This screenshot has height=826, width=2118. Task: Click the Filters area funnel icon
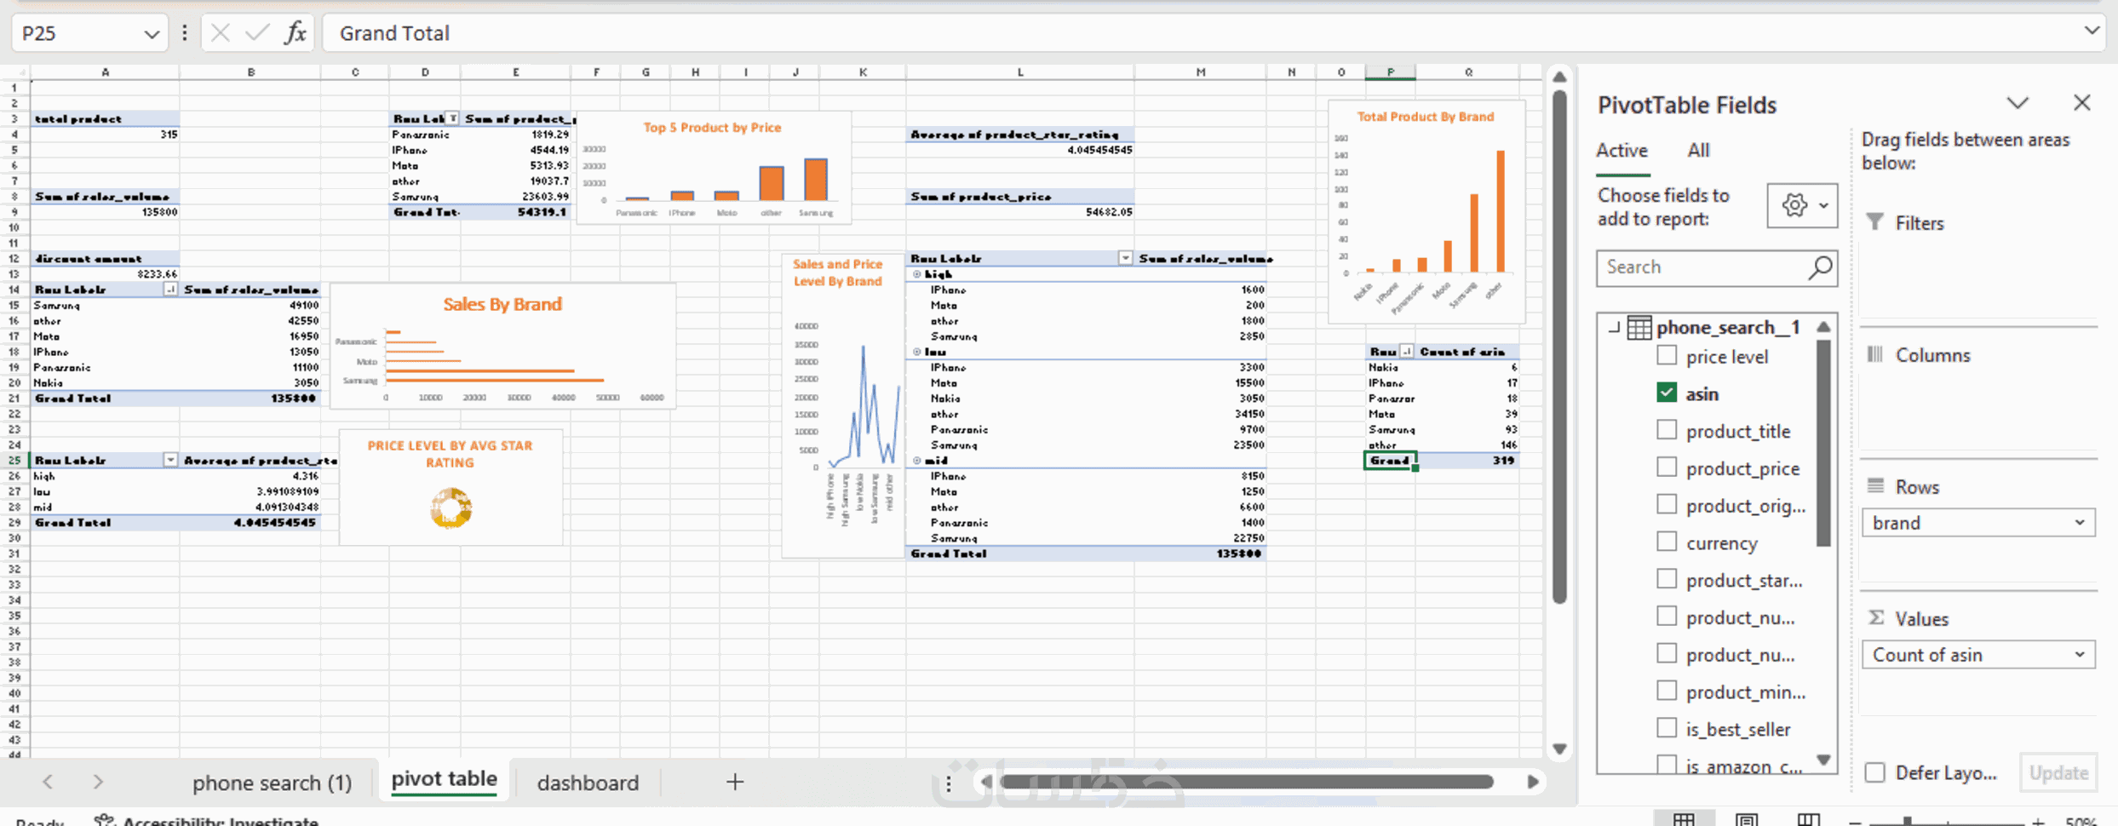pyautogui.click(x=1875, y=222)
